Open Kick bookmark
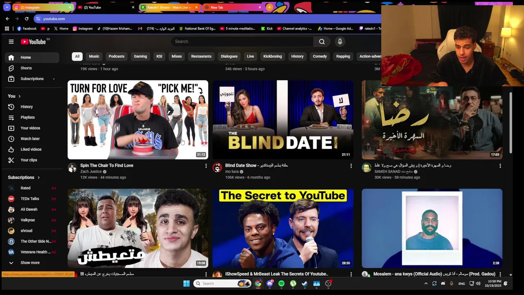The image size is (524, 295). 267,29
